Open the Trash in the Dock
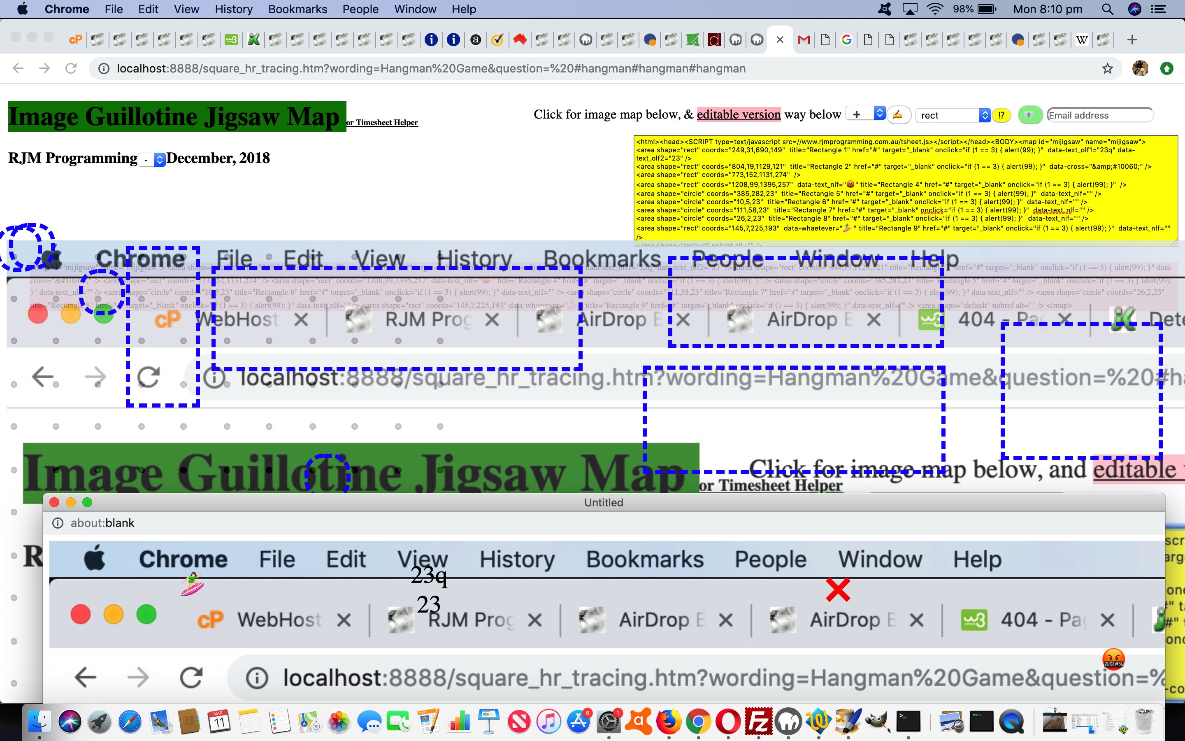Image resolution: width=1185 pixels, height=741 pixels. click(x=1144, y=721)
